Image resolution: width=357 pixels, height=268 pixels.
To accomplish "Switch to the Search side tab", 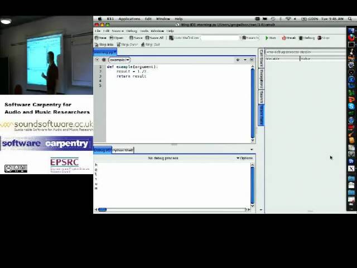I will pos(261,97).
